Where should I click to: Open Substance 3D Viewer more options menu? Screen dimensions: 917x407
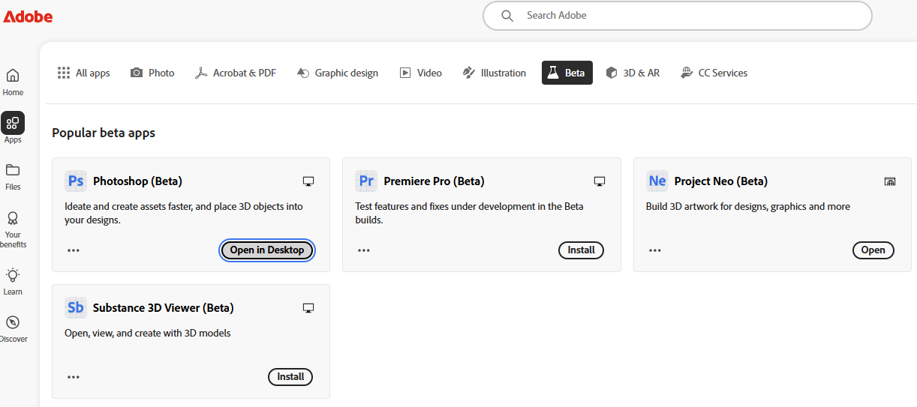[x=74, y=377]
